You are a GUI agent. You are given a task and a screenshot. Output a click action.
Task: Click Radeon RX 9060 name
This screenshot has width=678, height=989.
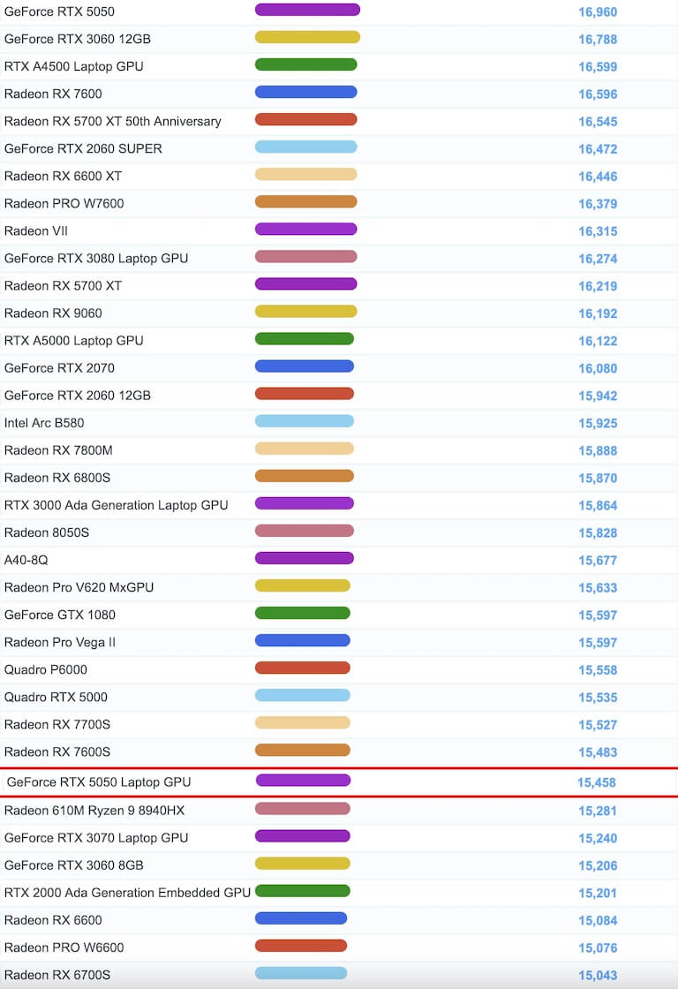coord(53,313)
